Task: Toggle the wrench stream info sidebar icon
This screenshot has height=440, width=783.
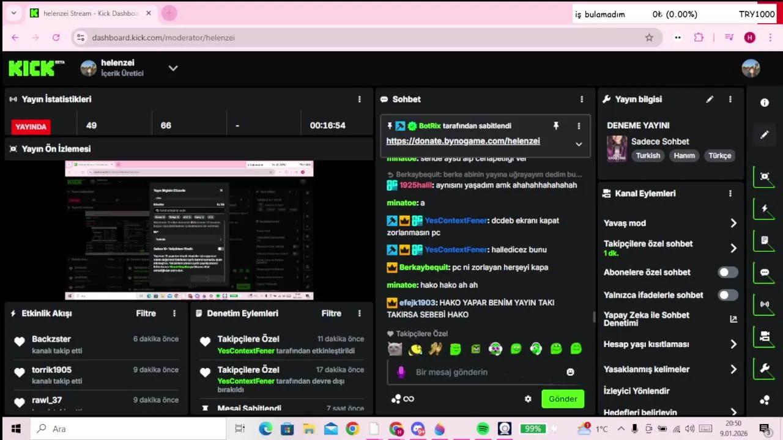Action: coord(765,368)
